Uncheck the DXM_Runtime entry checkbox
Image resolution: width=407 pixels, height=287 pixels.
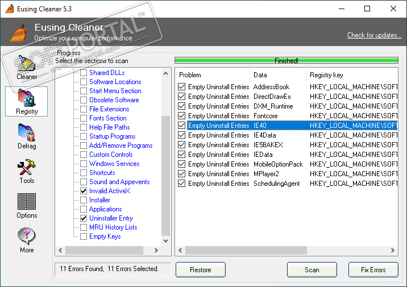[182, 106]
